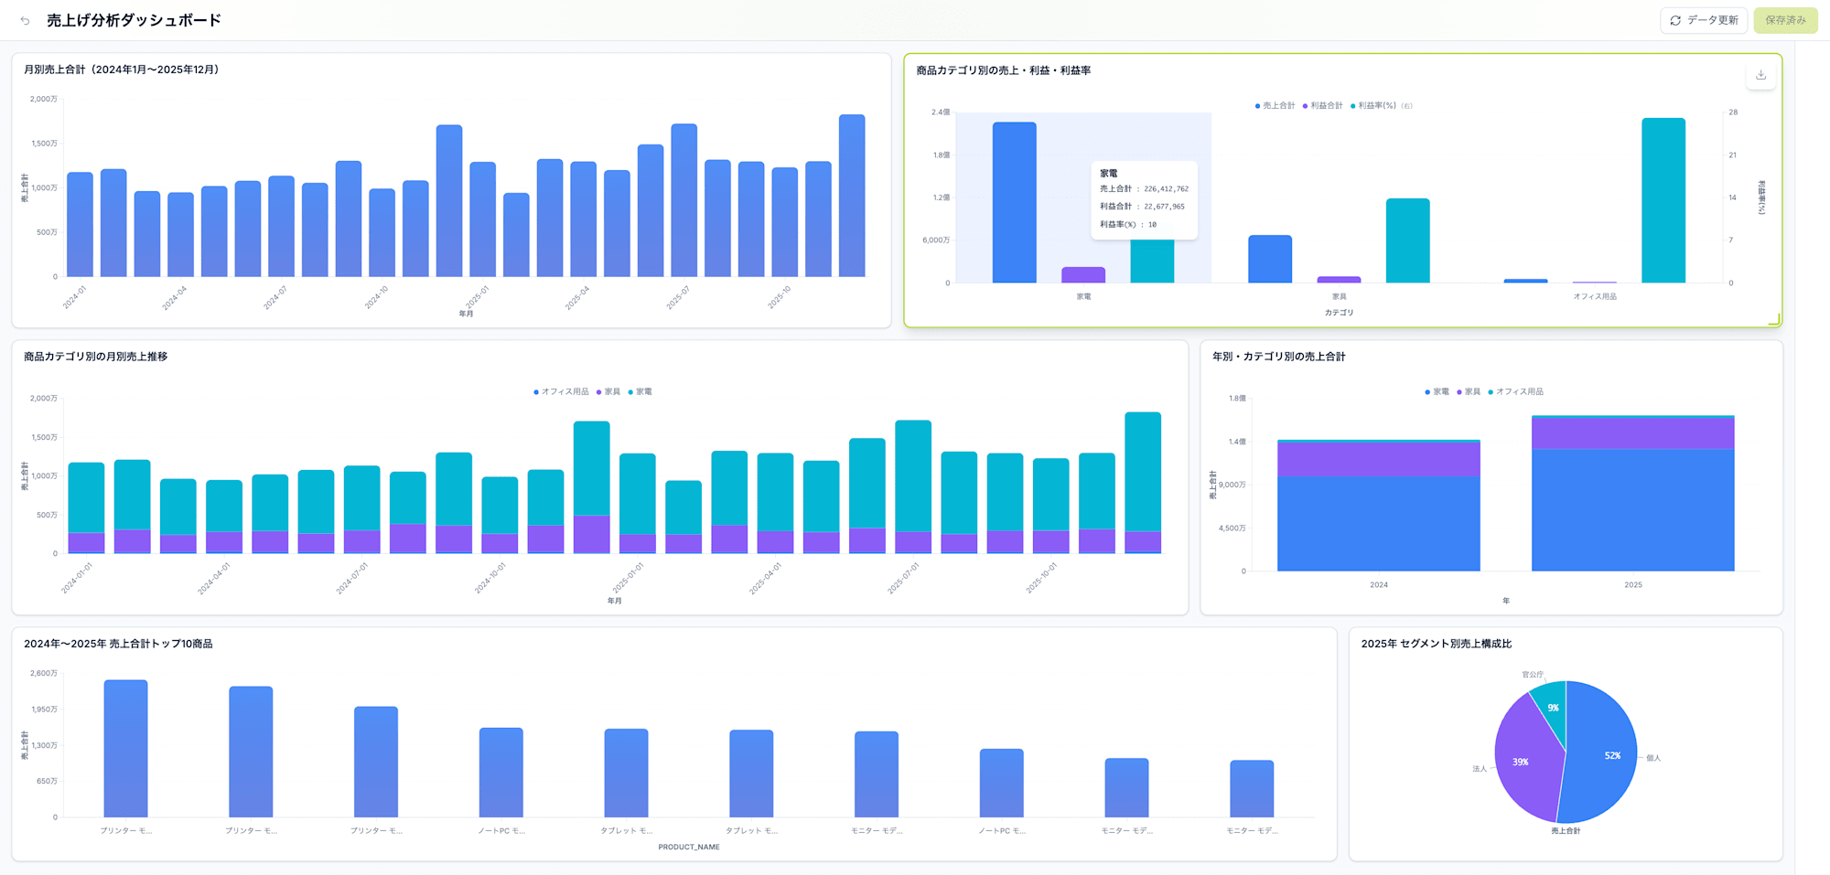
Task: Toggle 家具 legend in yearly category chart
Action: click(1468, 391)
